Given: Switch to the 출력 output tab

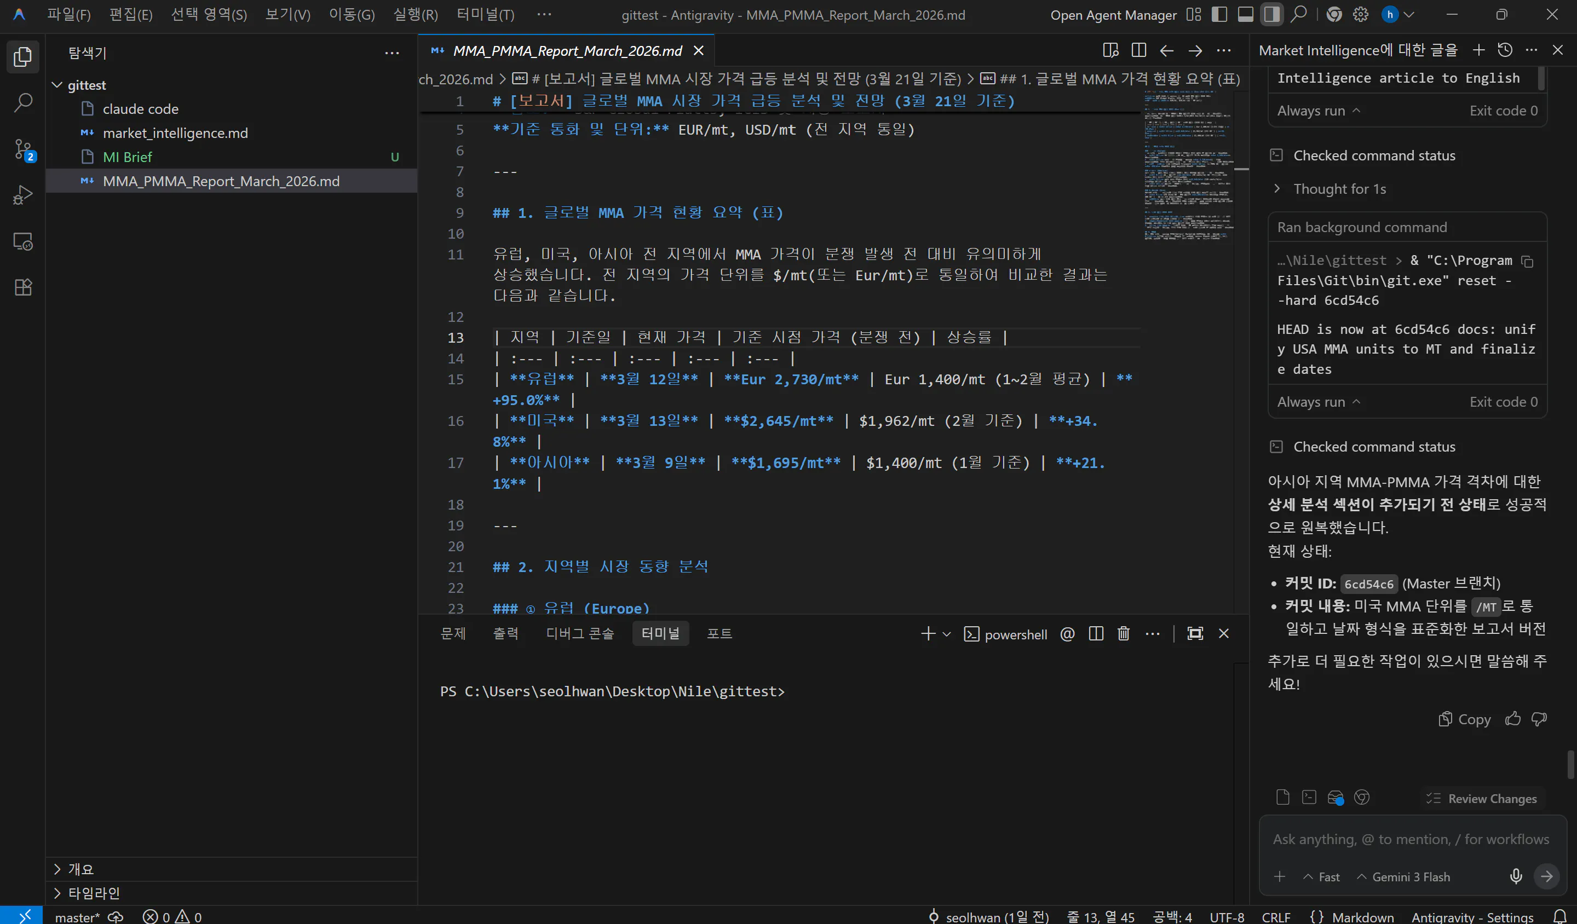Looking at the screenshot, I should point(505,633).
